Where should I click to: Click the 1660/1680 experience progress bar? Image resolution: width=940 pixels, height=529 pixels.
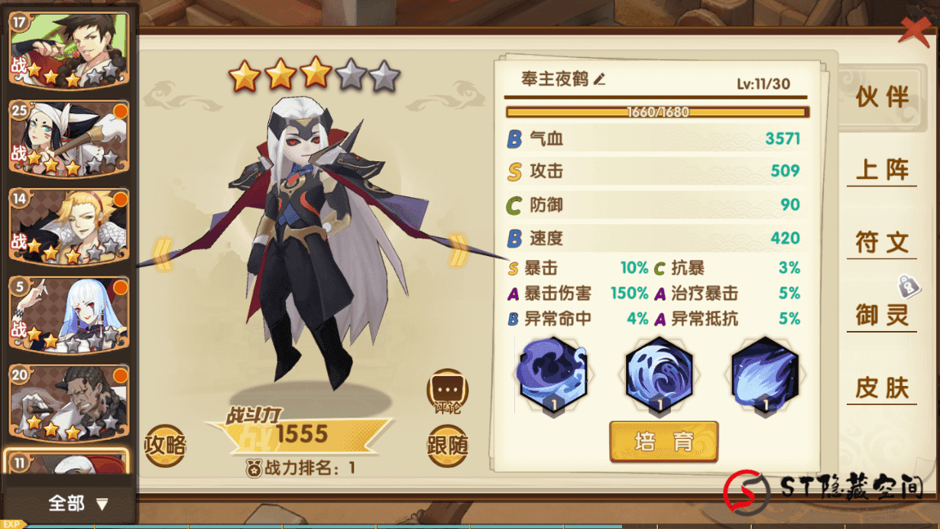point(657,112)
